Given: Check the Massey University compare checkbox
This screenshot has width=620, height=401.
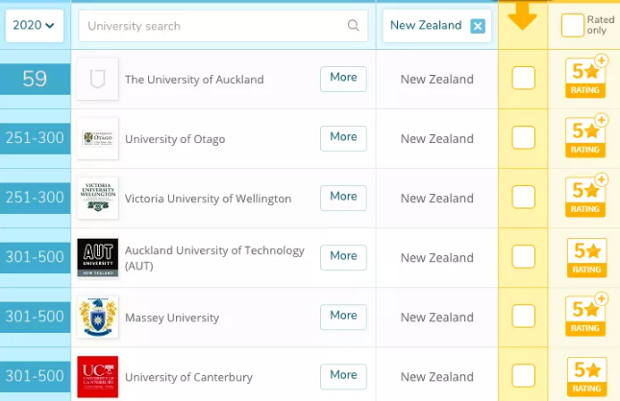Looking at the screenshot, I should [x=523, y=317].
